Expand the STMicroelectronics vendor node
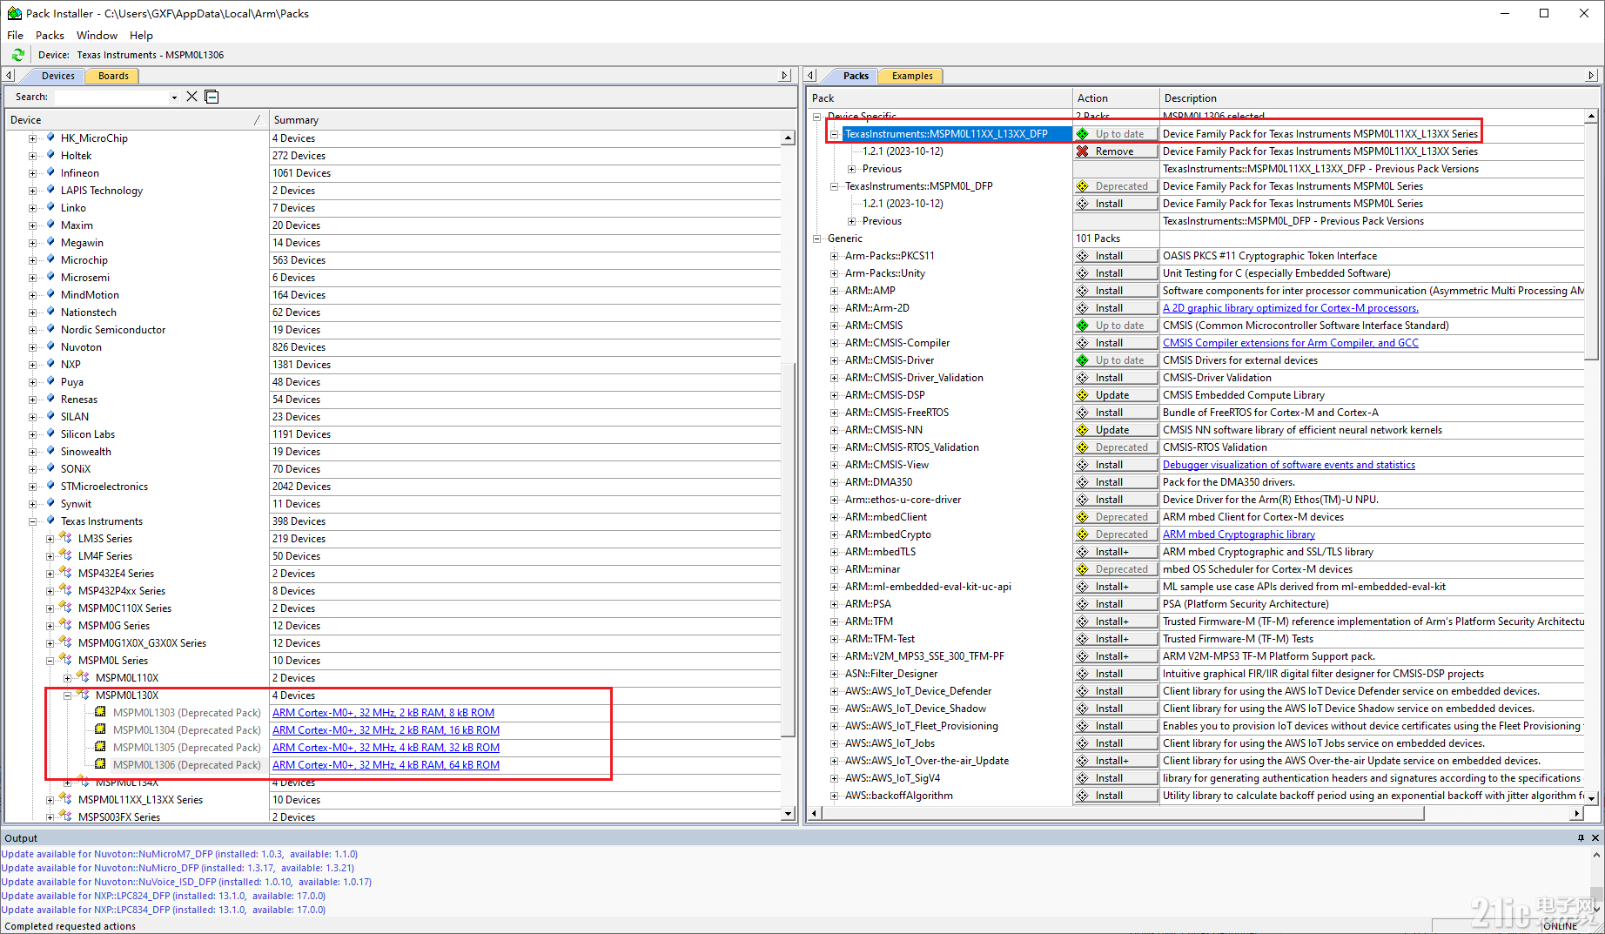The width and height of the screenshot is (1605, 934). coord(32,487)
